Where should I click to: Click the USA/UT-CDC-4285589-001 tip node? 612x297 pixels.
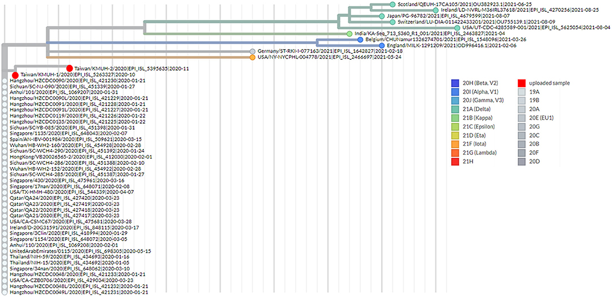[x=457, y=28]
